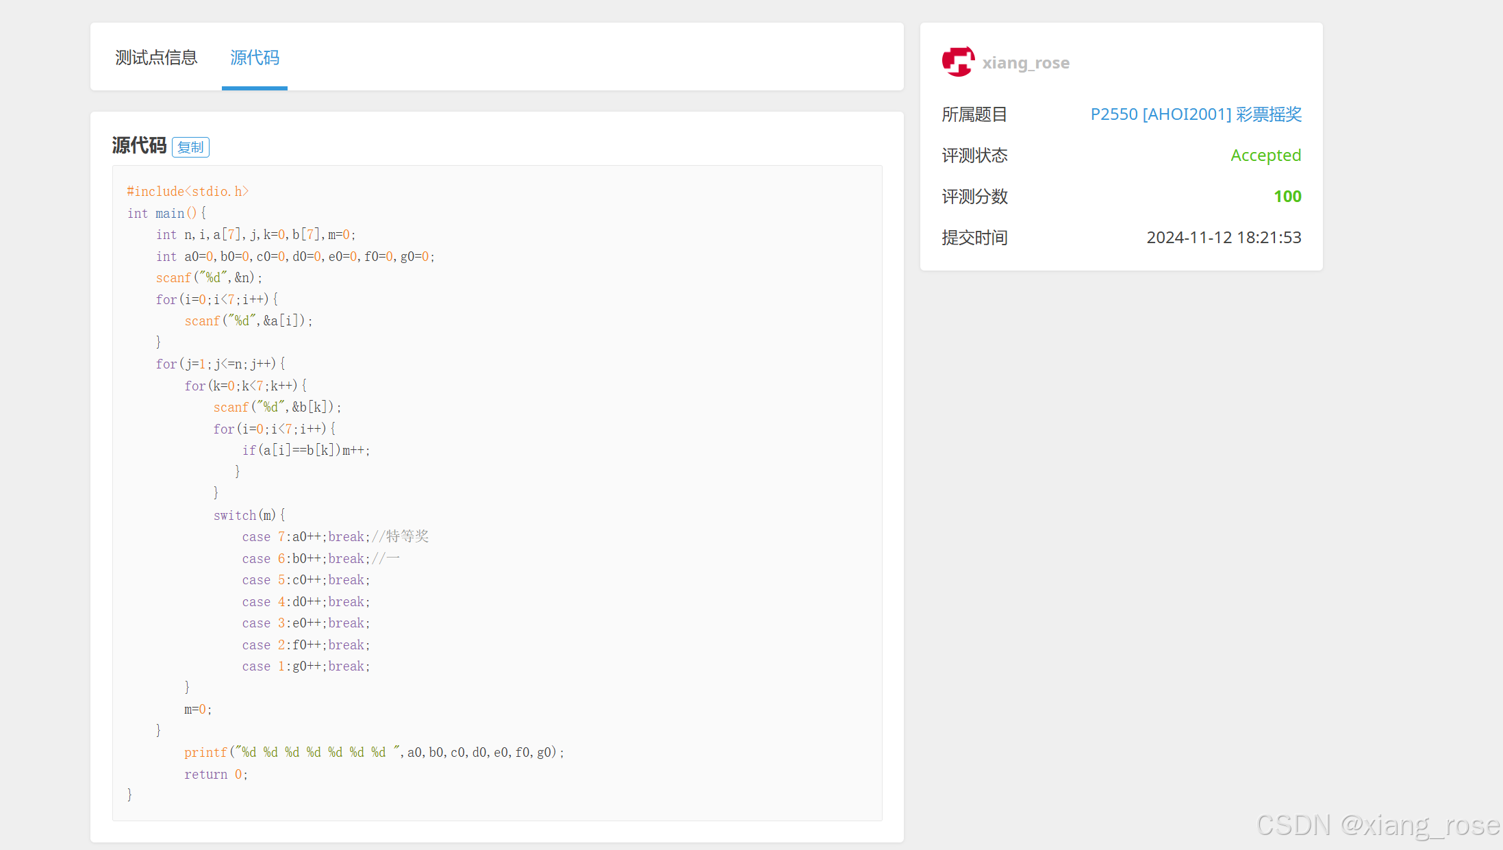Open the xiang_rose username link

pos(1025,63)
